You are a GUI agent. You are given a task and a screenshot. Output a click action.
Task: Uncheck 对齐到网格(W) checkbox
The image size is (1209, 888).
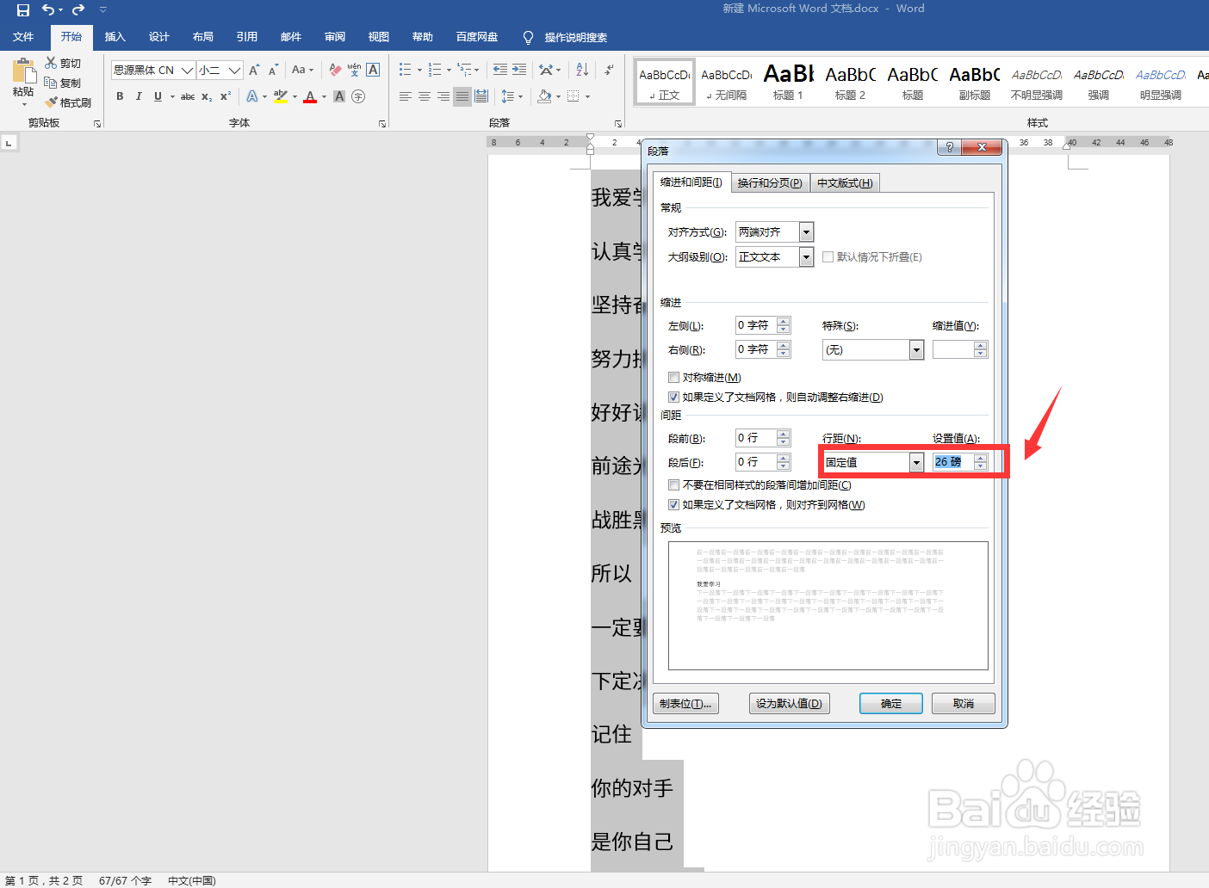pyautogui.click(x=673, y=504)
